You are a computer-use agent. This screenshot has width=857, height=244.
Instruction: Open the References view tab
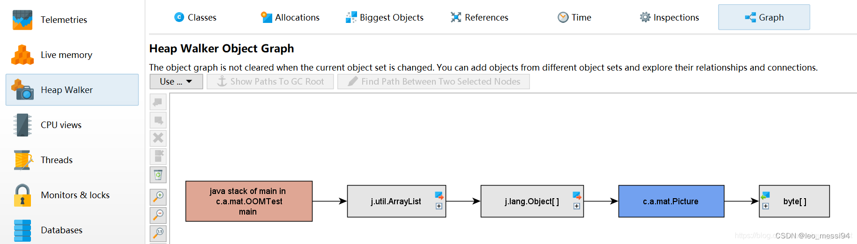click(479, 17)
